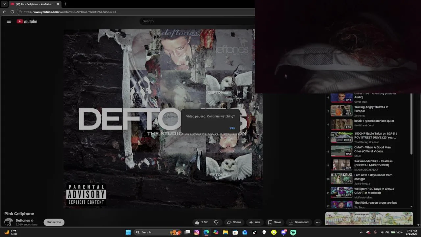Open Task View on the taskbar
Viewport: 421px width, 237px height.
(x=187, y=232)
